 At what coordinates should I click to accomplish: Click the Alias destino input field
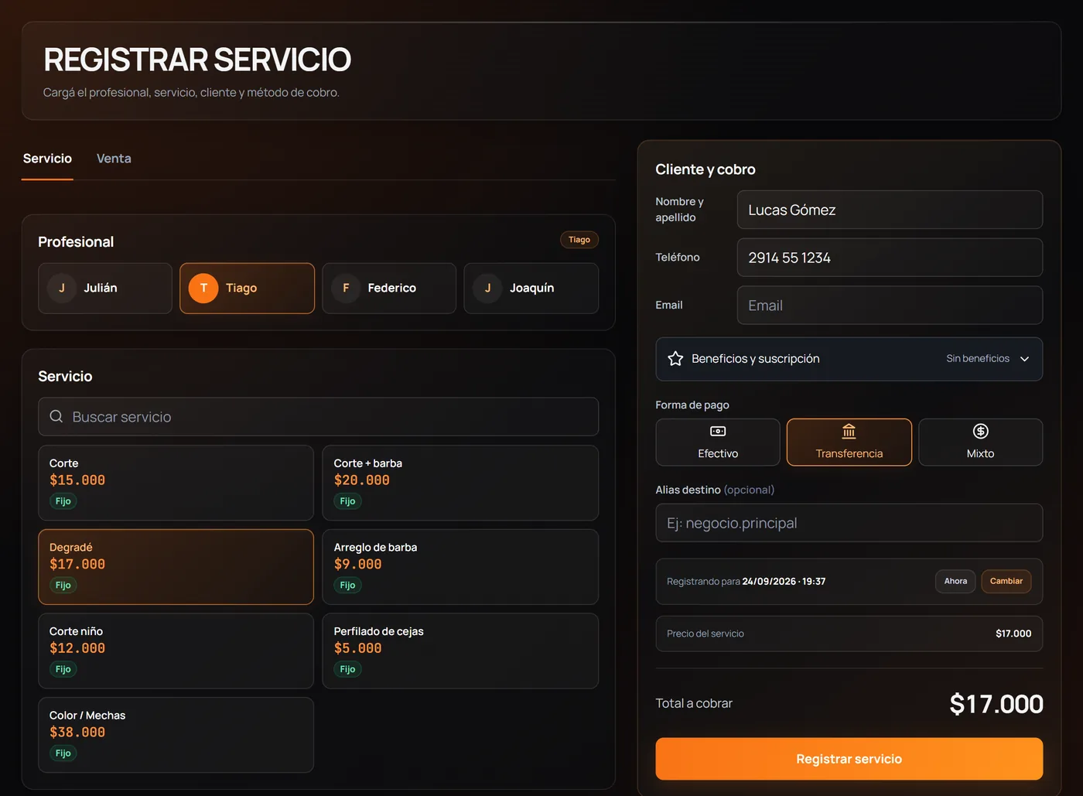point(849,523)
